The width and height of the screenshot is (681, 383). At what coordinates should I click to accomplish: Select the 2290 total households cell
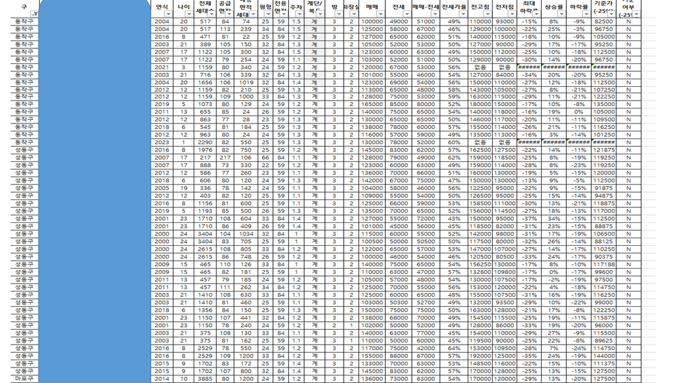coord(206,143)
